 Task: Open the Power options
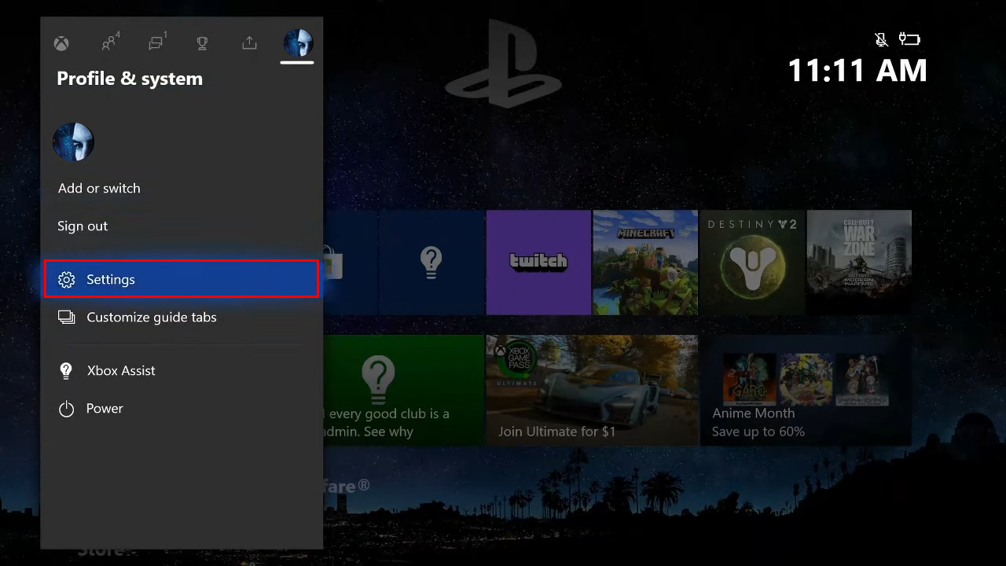(x=182, y=409)
